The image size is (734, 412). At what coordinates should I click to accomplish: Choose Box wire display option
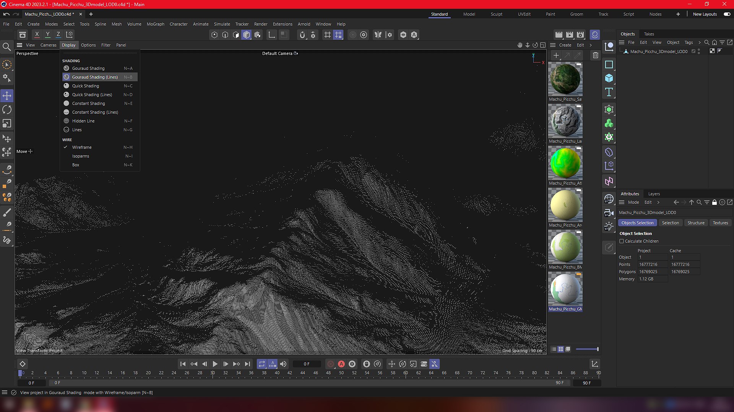pos(100,165)
